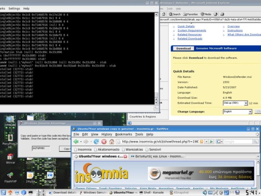
Task: Click the green Go arrow in Swiftfox
Action: pyautogui.click(x=211, y=142)
